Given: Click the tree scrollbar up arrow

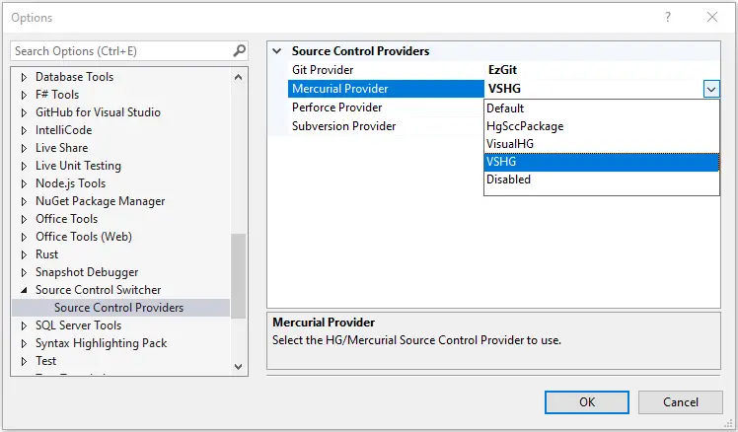Looking at the screenshot, I should (238, 77).
